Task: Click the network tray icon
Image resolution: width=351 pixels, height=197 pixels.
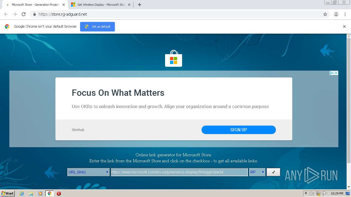Action: point(318,193)
